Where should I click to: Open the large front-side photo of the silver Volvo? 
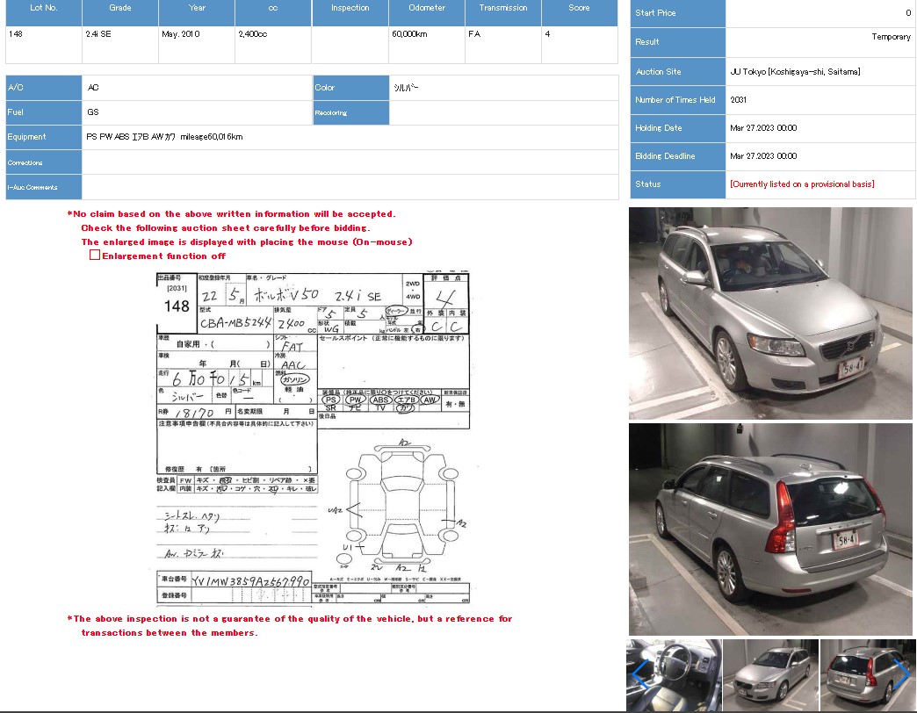(x=770, y=313)
